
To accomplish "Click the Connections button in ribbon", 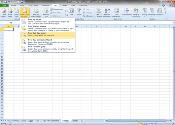I will pyautogui.click(x=57, y=9).
